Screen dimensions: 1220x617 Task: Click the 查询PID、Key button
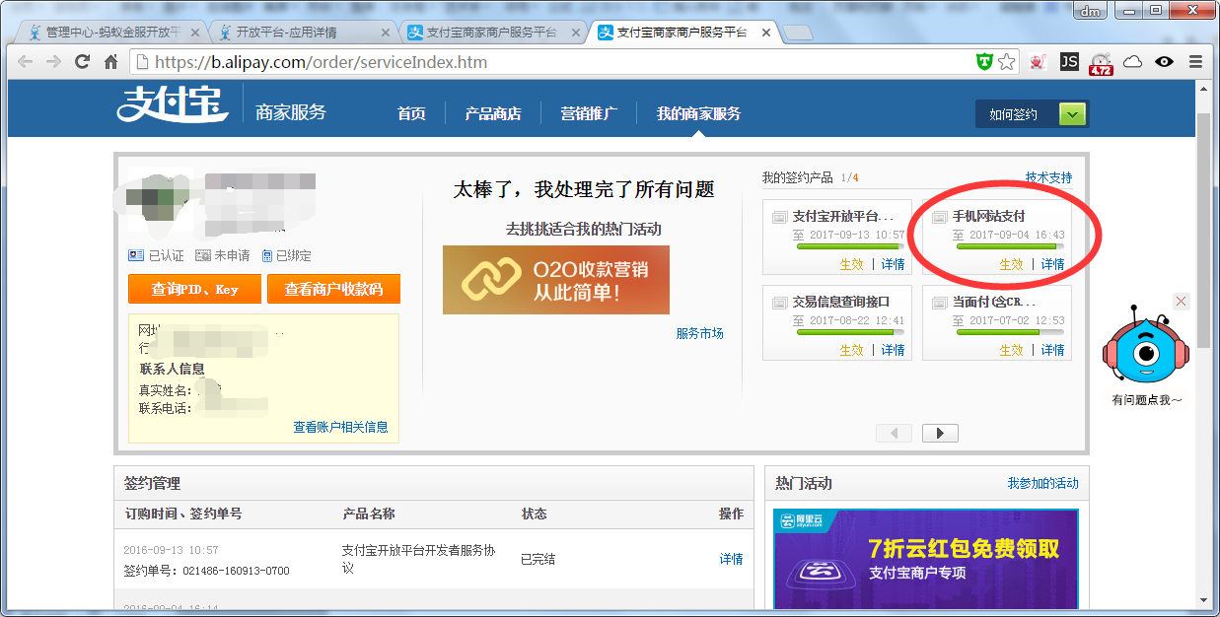[x=194, y=289]
